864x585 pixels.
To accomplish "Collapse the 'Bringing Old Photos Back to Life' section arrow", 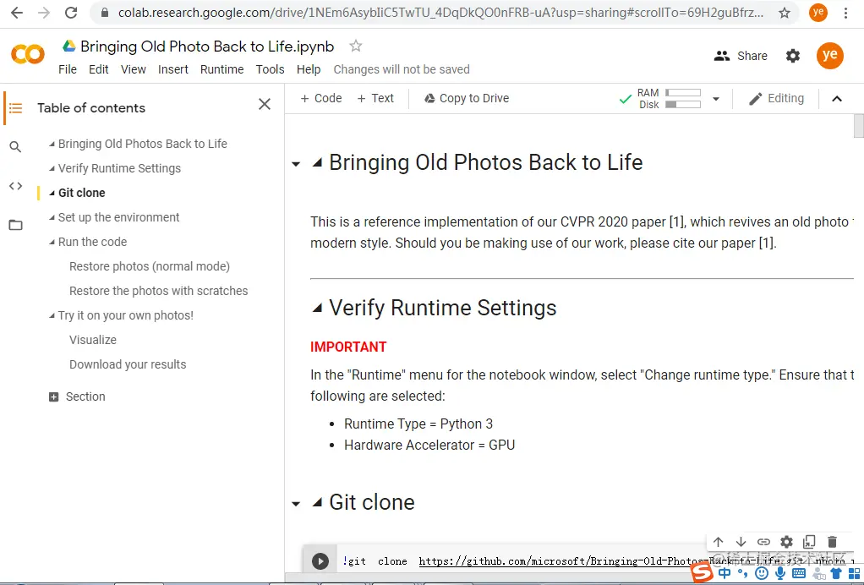I will [296, 164].
